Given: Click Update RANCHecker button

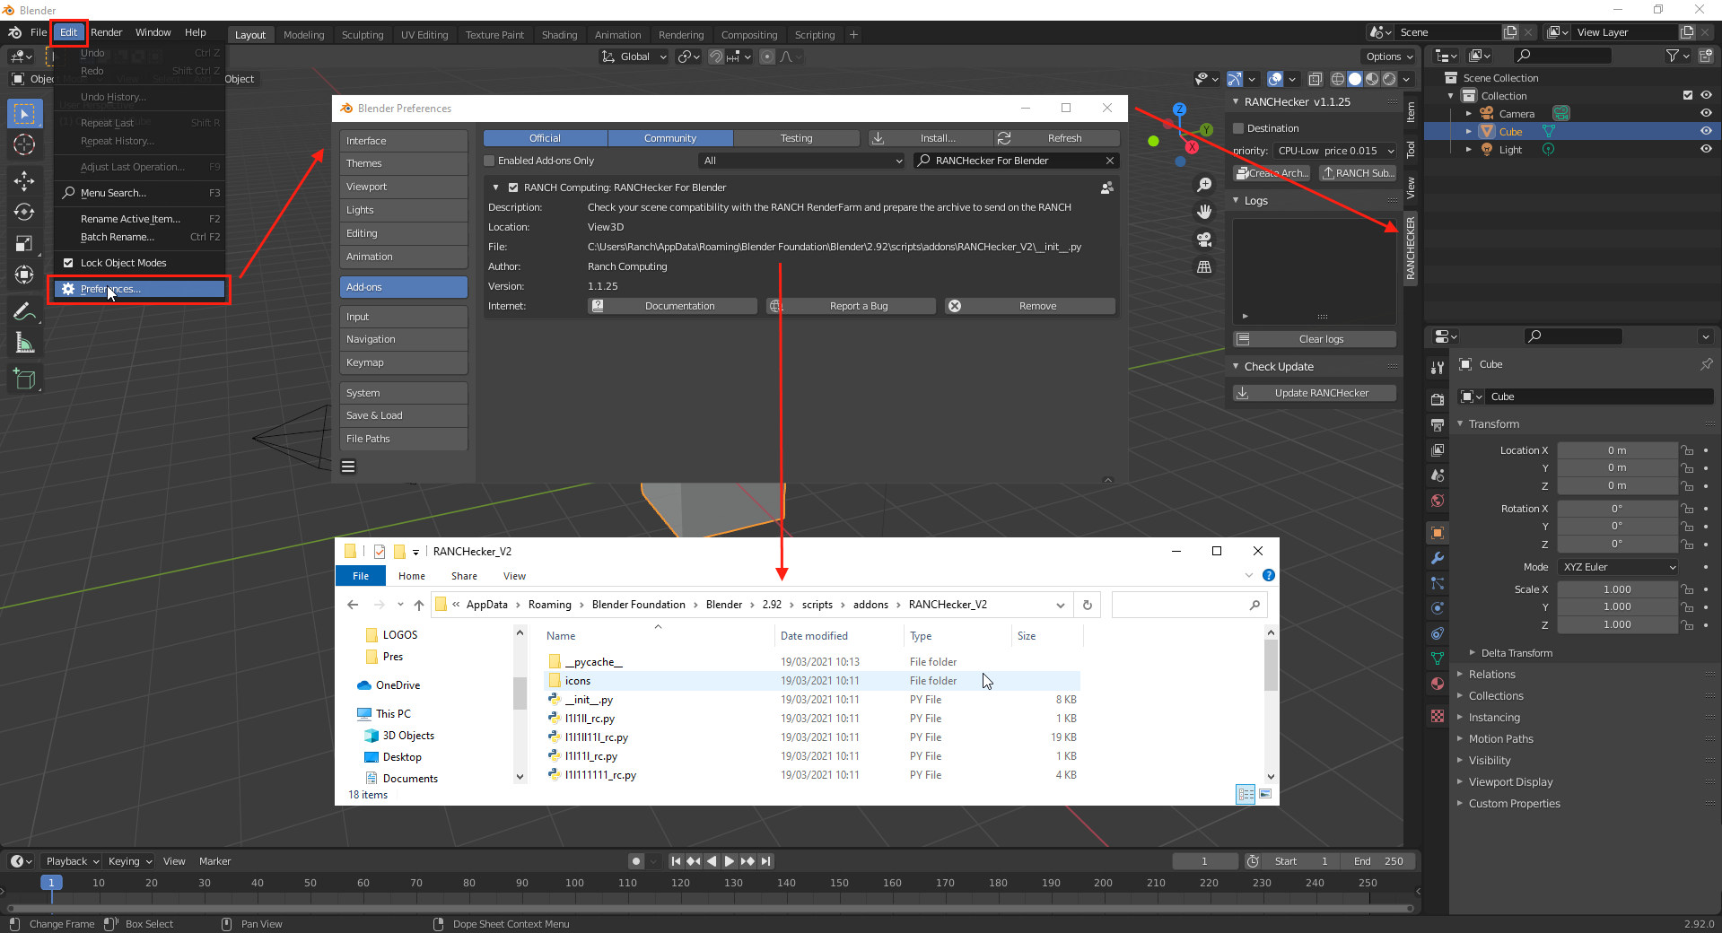Looking at the screenshot, I should point(1315,393).
